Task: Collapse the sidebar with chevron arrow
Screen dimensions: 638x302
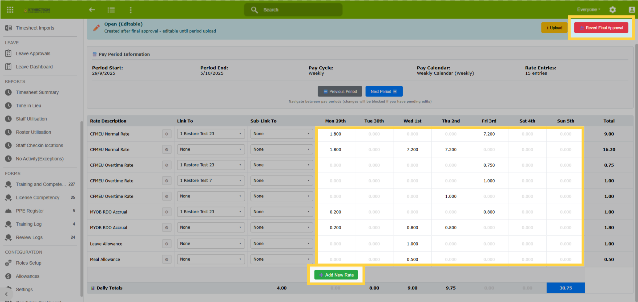Action: [6, 294]
